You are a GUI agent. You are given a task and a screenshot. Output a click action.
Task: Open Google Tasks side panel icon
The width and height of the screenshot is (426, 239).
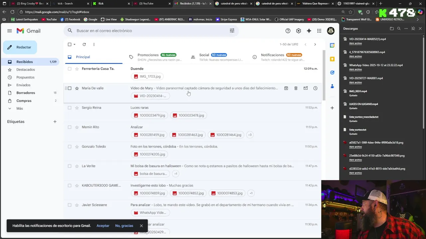pos(332,72)
